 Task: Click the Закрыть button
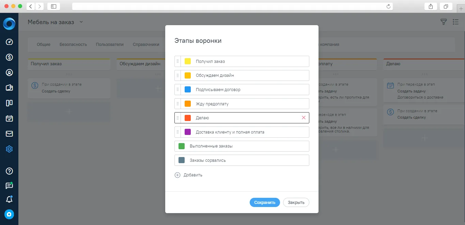(296, 202)
